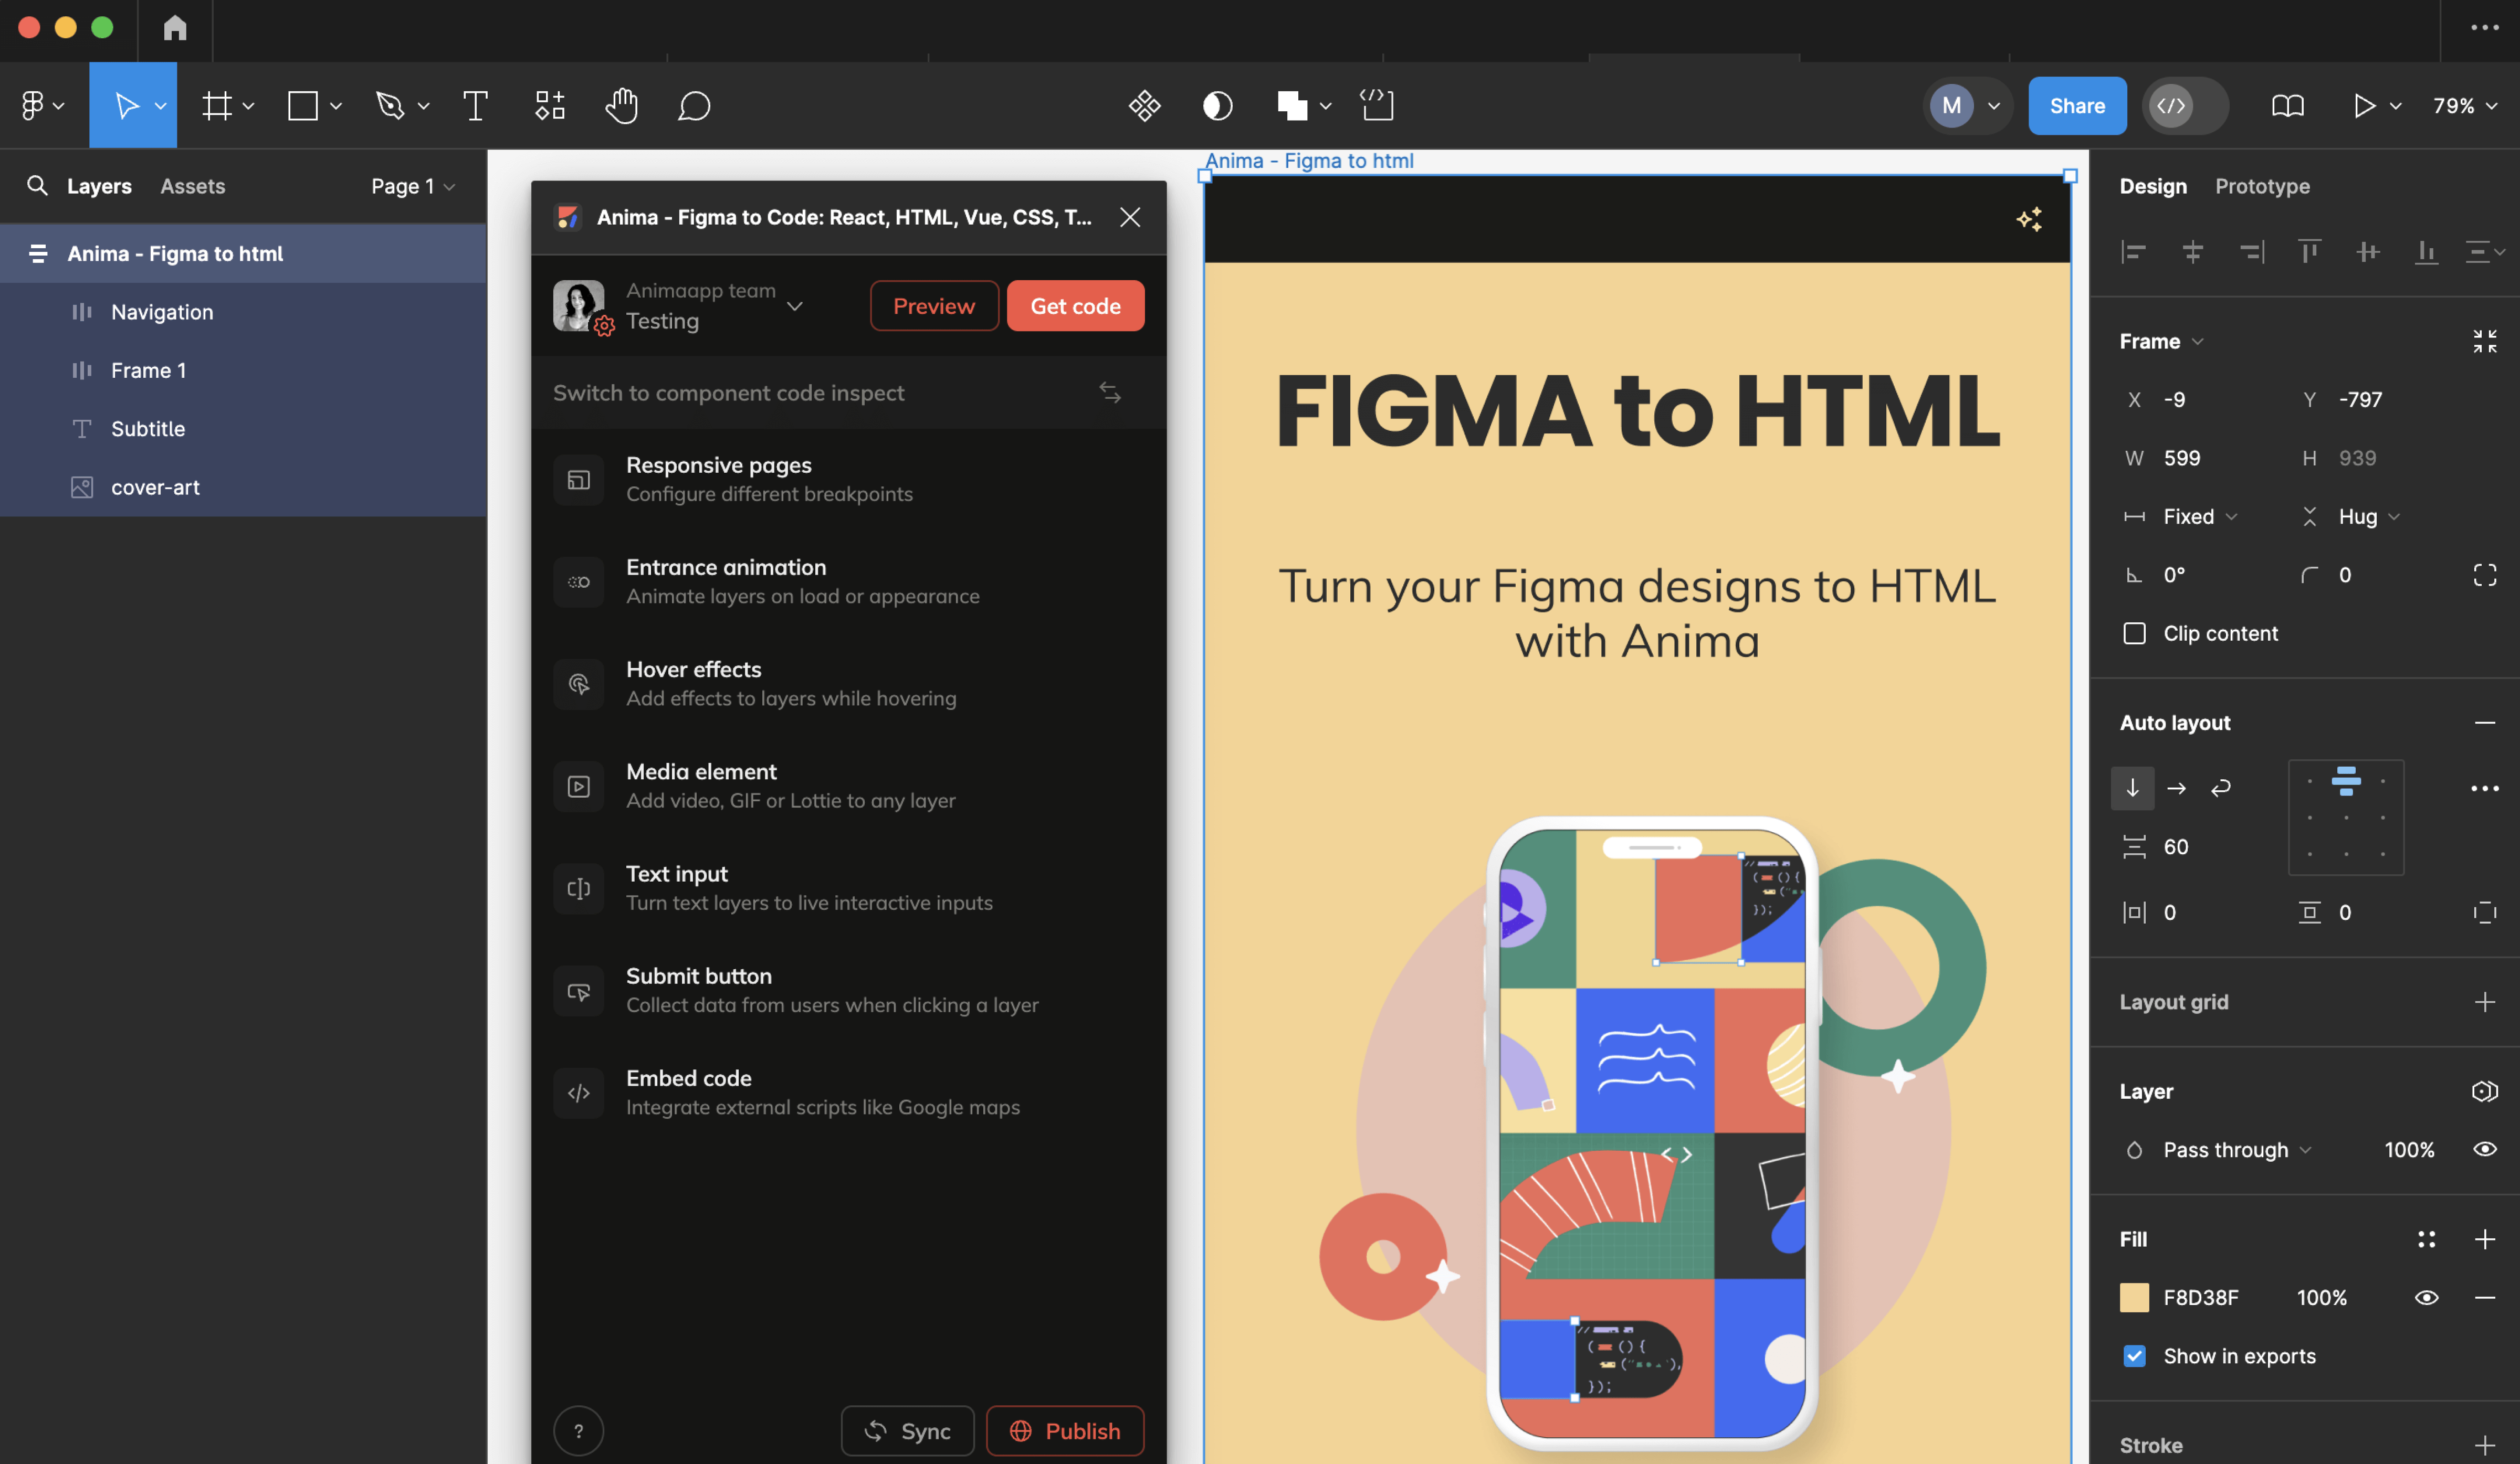Select the Rectangle shape tool
Image resolution: width=2520 pixels, height=1464 pixels.
pos(303,105)
